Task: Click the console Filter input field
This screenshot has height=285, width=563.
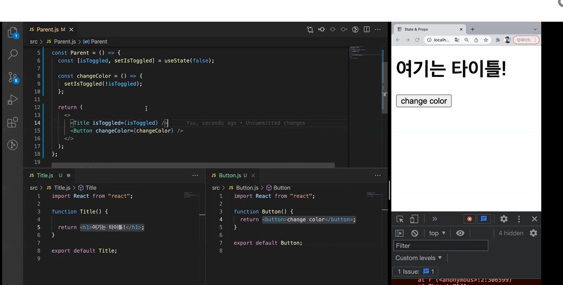Action: pos(441,245)
